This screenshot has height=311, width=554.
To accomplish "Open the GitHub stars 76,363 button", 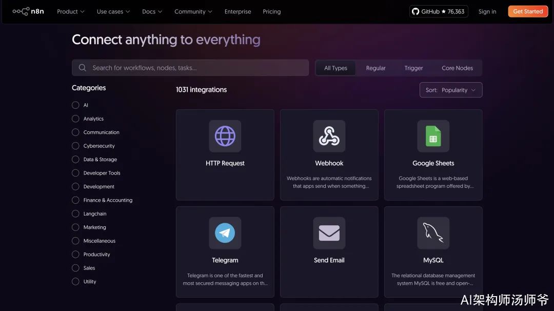I will (x=439, y=11).
